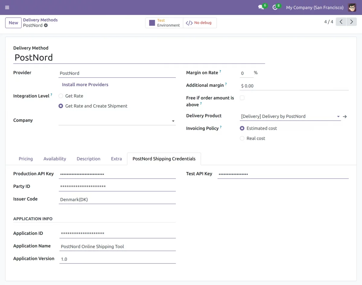Click the APPLICATION INFO section heading

point(33,219)
